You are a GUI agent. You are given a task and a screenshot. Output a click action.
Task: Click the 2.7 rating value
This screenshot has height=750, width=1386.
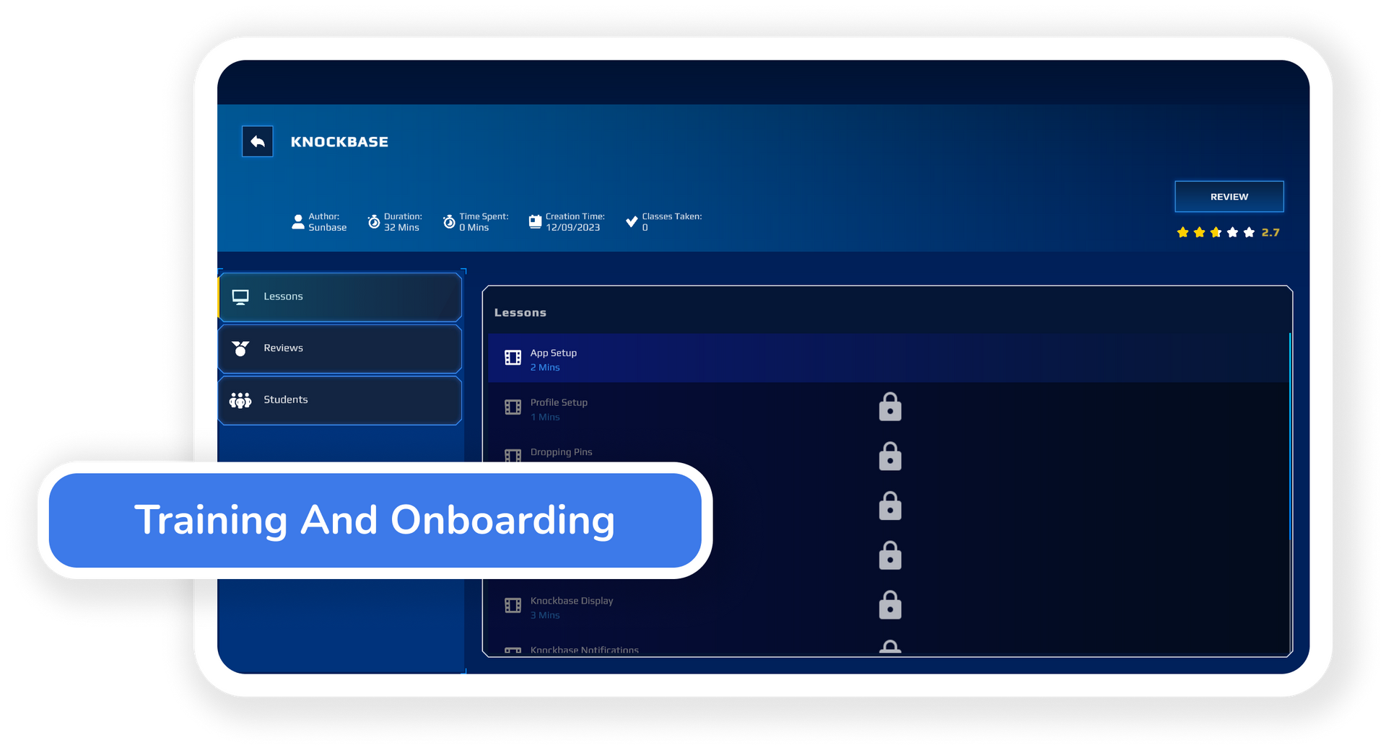(1270, 232)
